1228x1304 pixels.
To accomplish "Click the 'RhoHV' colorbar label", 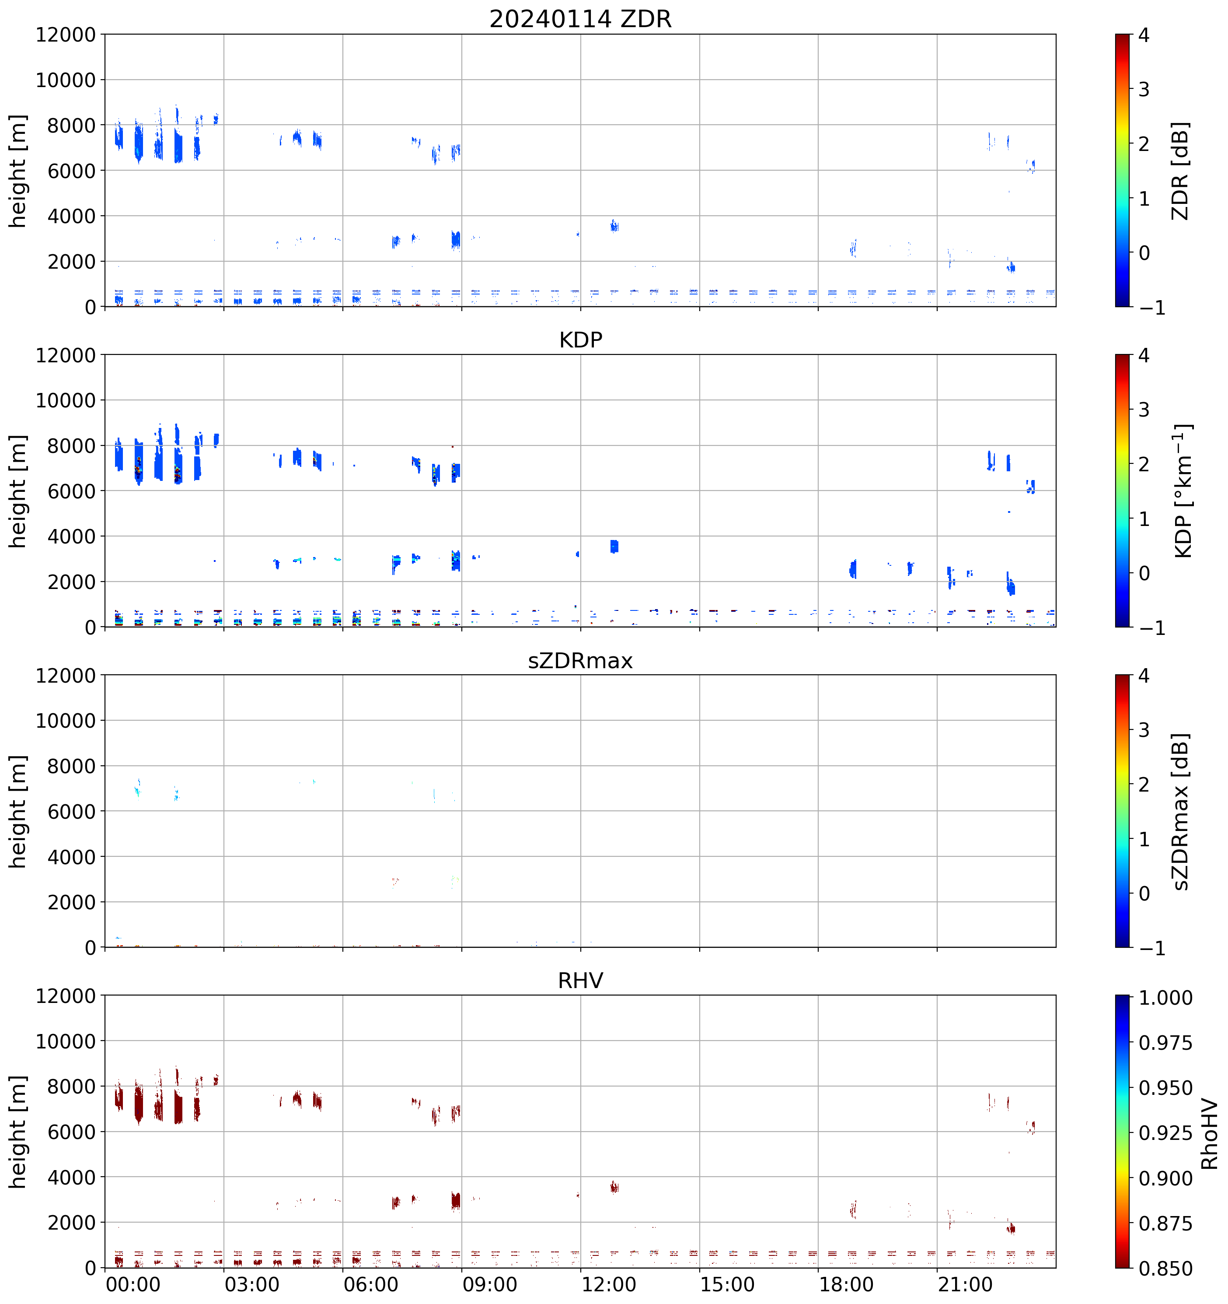I will pos(1210,1134).
